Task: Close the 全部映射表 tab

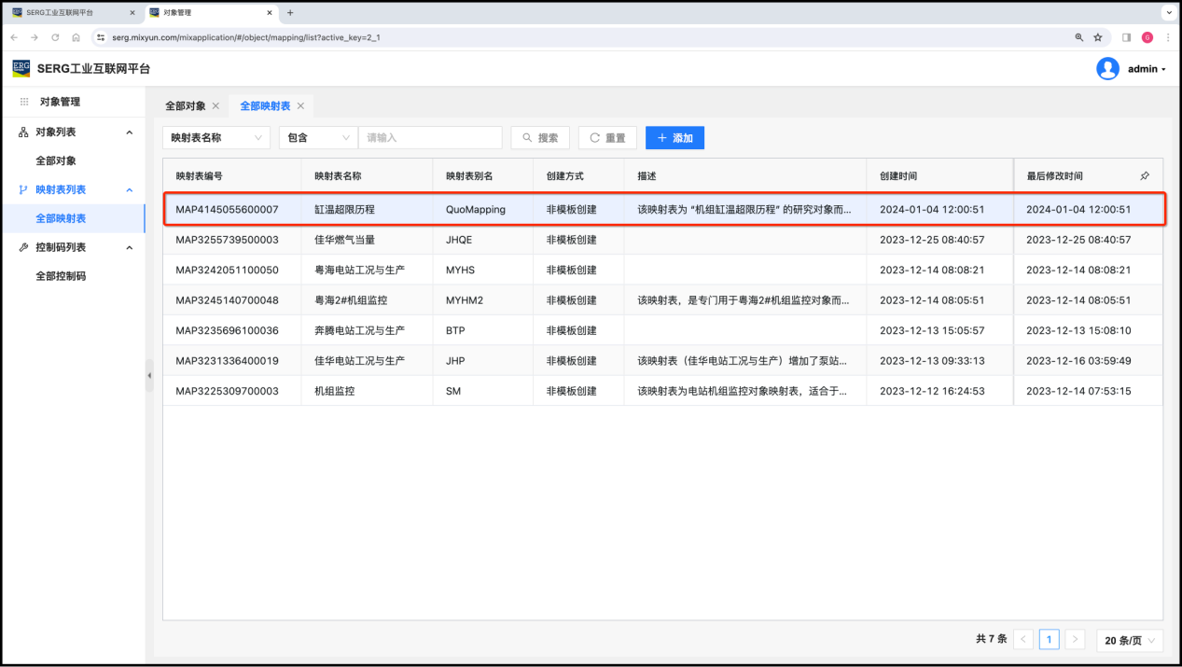Action: click(300, 106)
